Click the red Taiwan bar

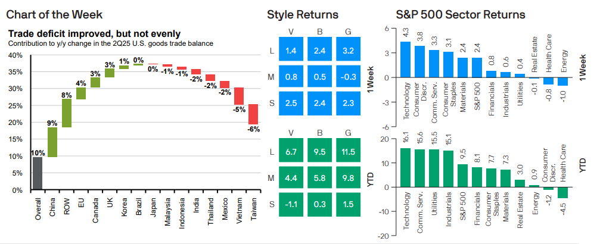point(253,114)
